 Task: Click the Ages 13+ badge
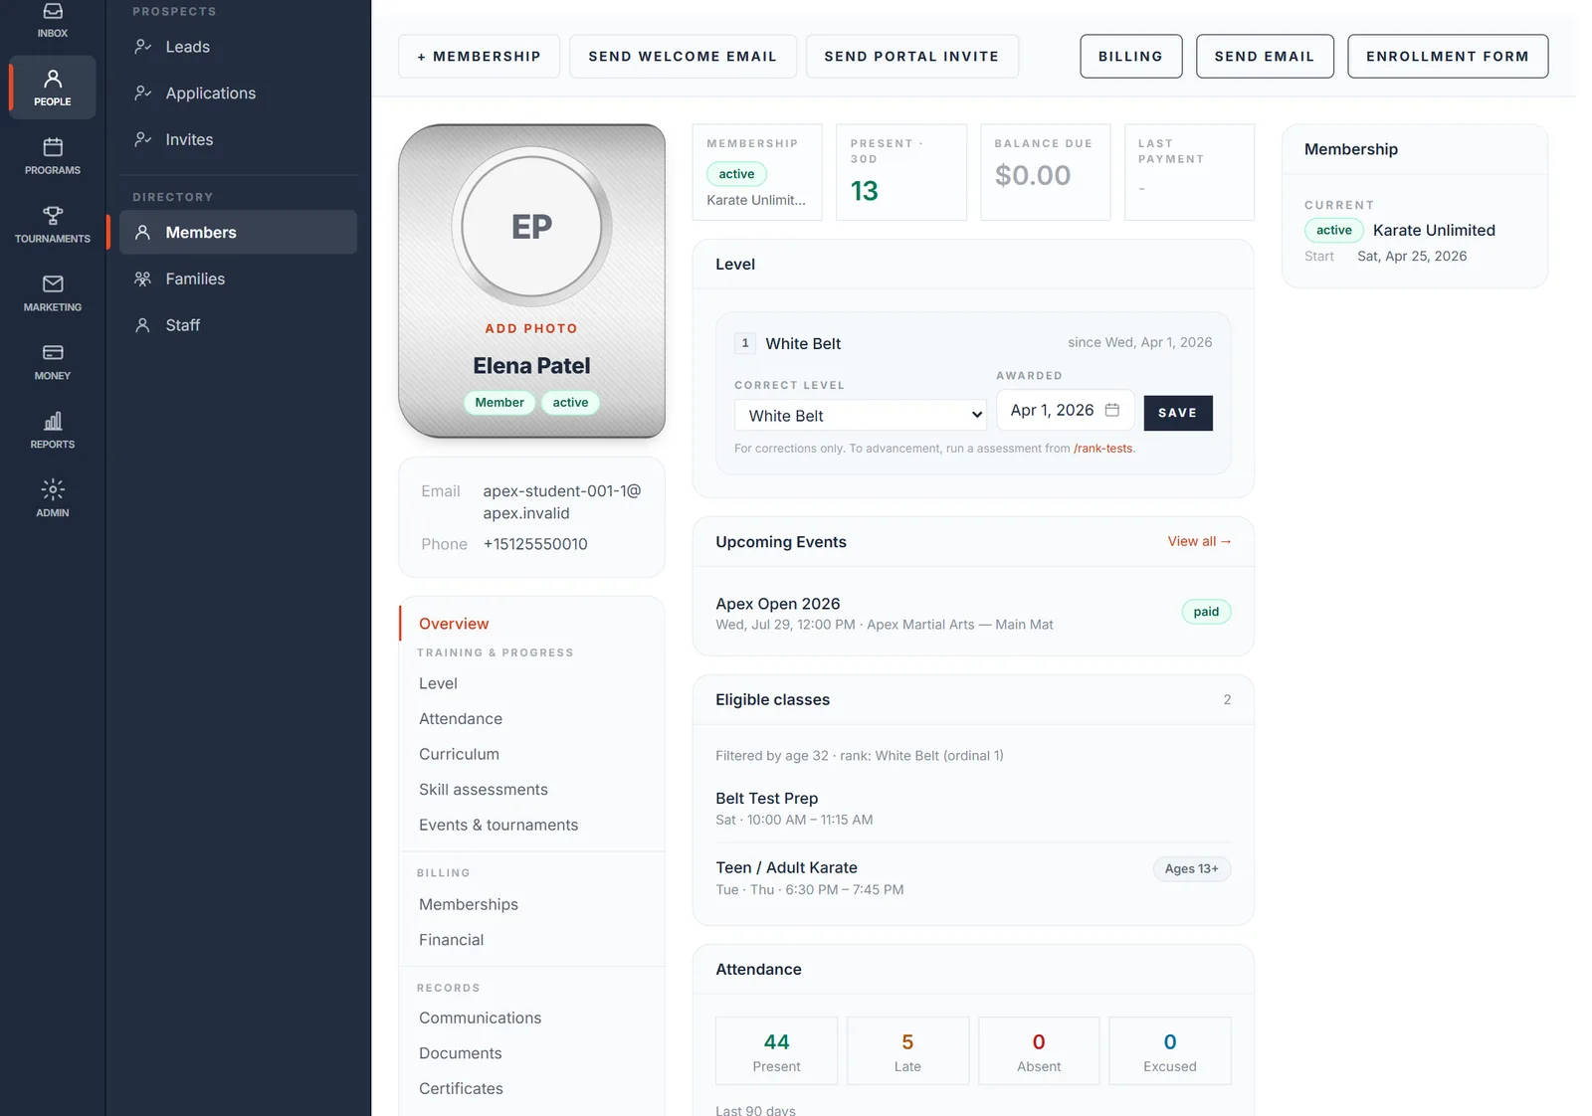(1191, 868)
